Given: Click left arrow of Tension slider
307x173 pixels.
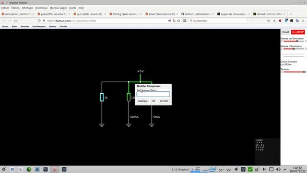Looking at the screenshot, I should 282,72.
